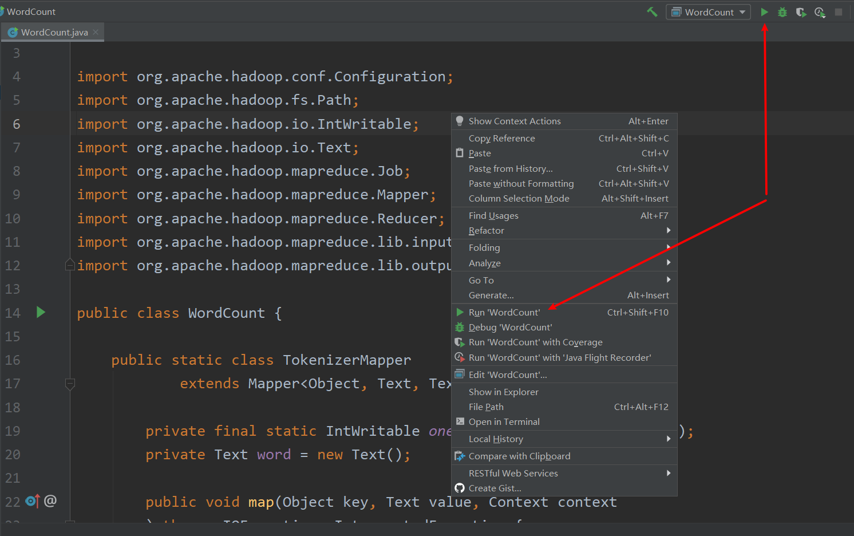Click line number 6 in the gutter
The height and width of the screenshot is (536, 854).
click(x=16, y=124)
